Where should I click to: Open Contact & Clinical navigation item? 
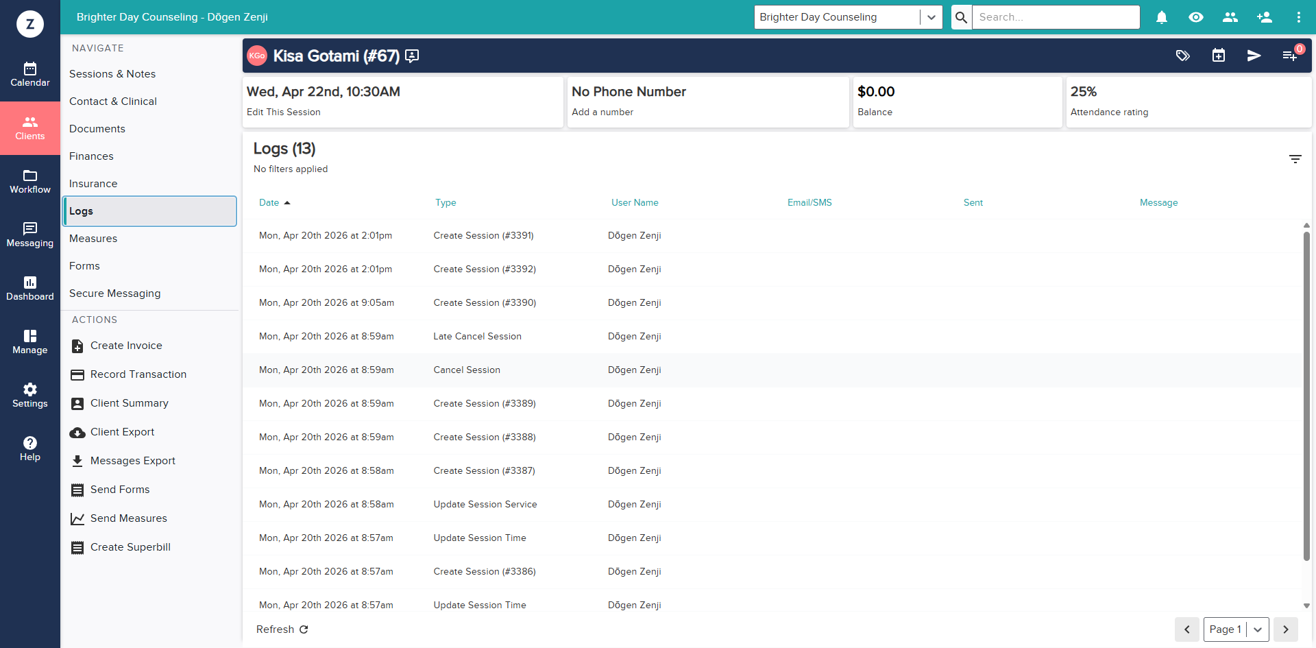pyautogui.click(x=149, y=101)
